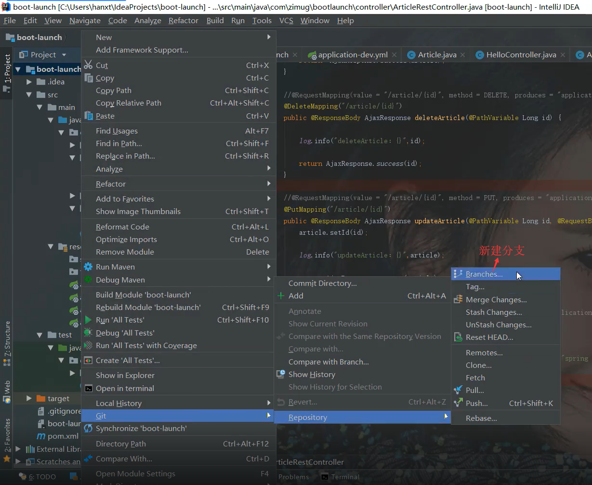The width and height of the screenshot is (592, 485).
Task: Select Show in Explorer entry
Action: tap(178, 375)
